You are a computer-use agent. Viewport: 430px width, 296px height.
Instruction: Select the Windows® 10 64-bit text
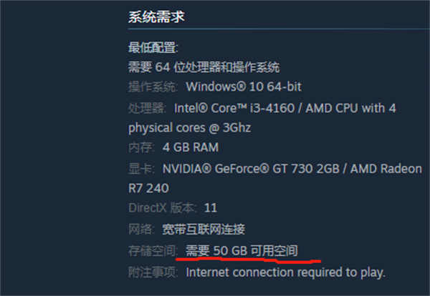tap(244, 87)
